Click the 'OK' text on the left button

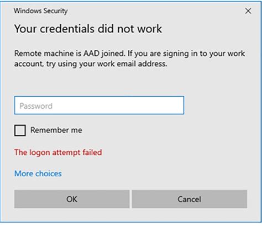pyautogui.click(x=72, y=199)
